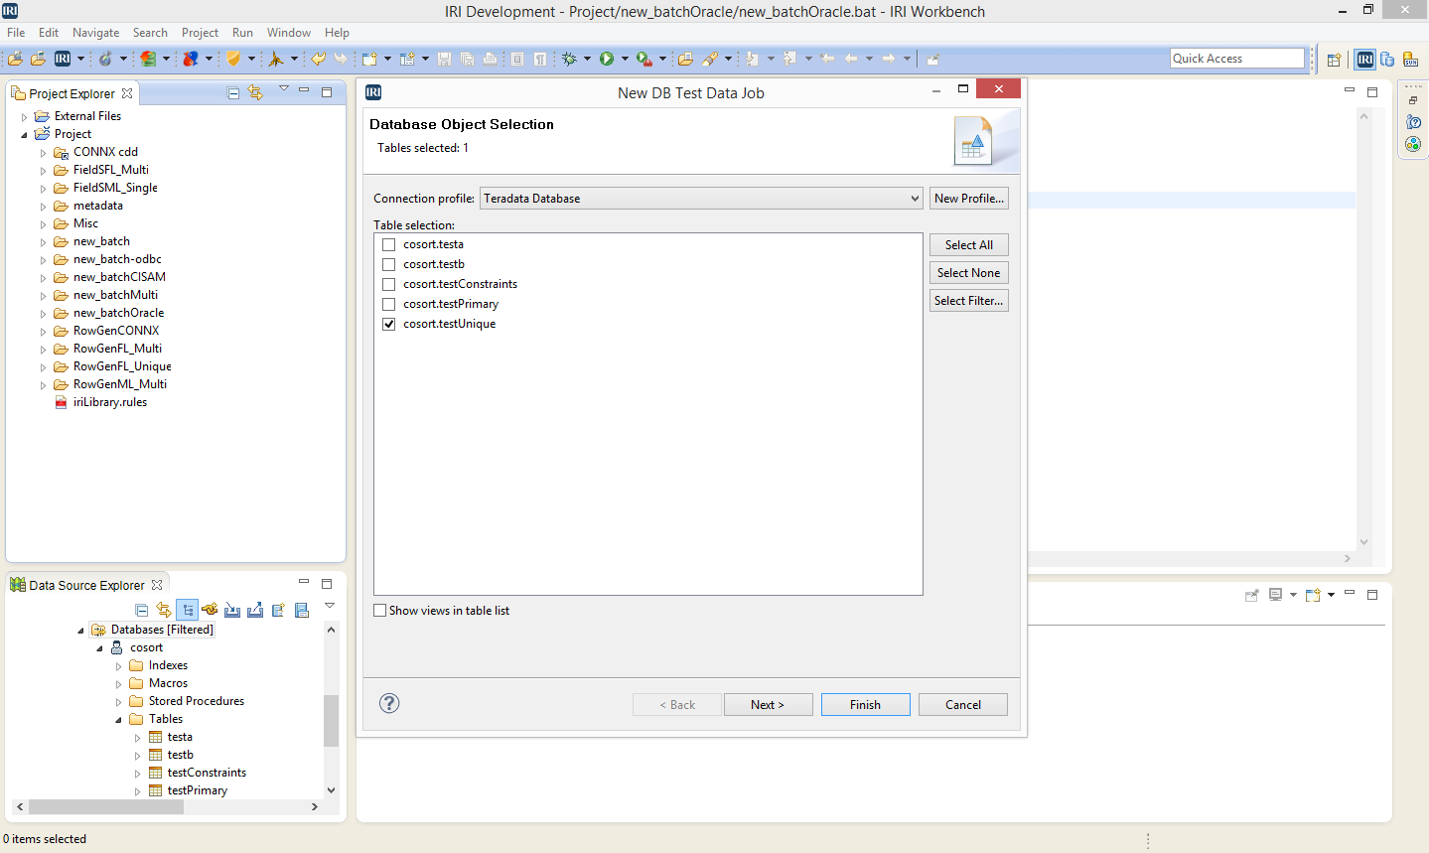Toggle Link with Editor in Project Explorer
Screen dimensions: 1429x853
coord(255,92)
